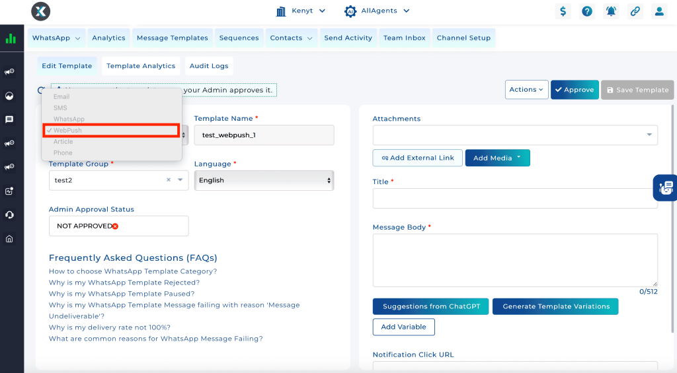Click the chain link icon in header

point(635,11)
